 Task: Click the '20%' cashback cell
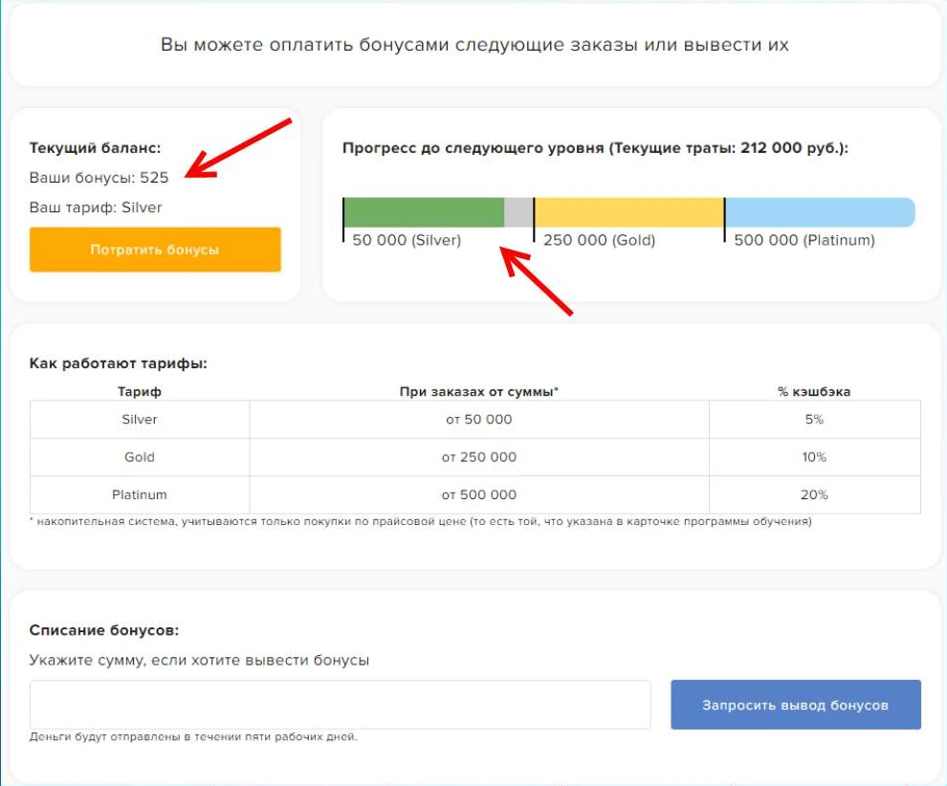point(815,495)
